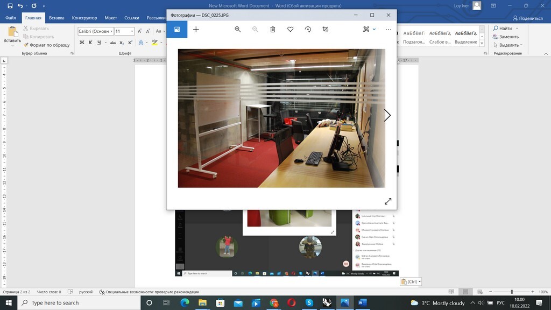Open the Calibri font name dropdown

click(111, 31)
